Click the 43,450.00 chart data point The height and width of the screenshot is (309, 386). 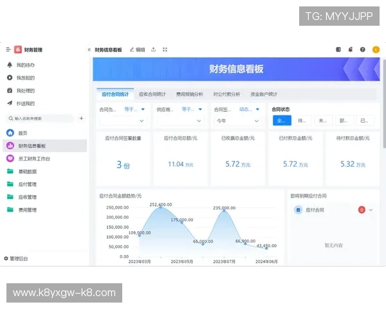(266, 248)
